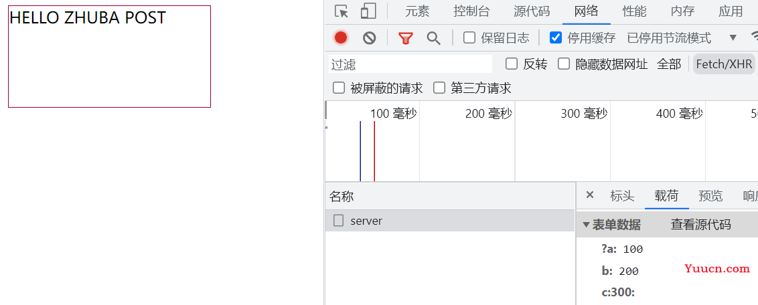The height and width of the screenshot is (305, 758).
Task: Open the network search magnifier
Action: pyautogui.click(x=434, y=38)
